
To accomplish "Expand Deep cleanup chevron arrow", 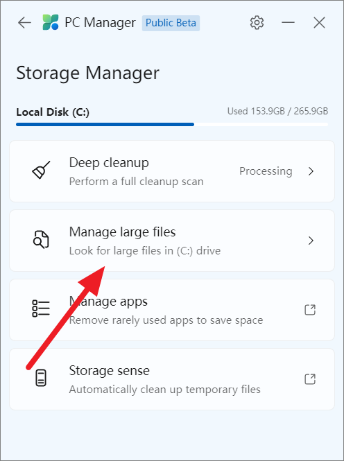I will click(x=311, y=171).
